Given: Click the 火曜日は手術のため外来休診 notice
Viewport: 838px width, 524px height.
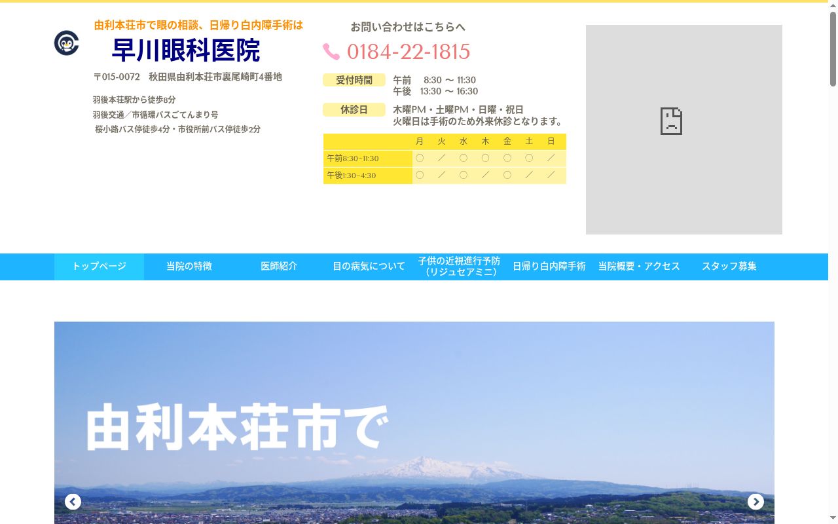Looking at the screenshot, I should click(x=478, y=122).
